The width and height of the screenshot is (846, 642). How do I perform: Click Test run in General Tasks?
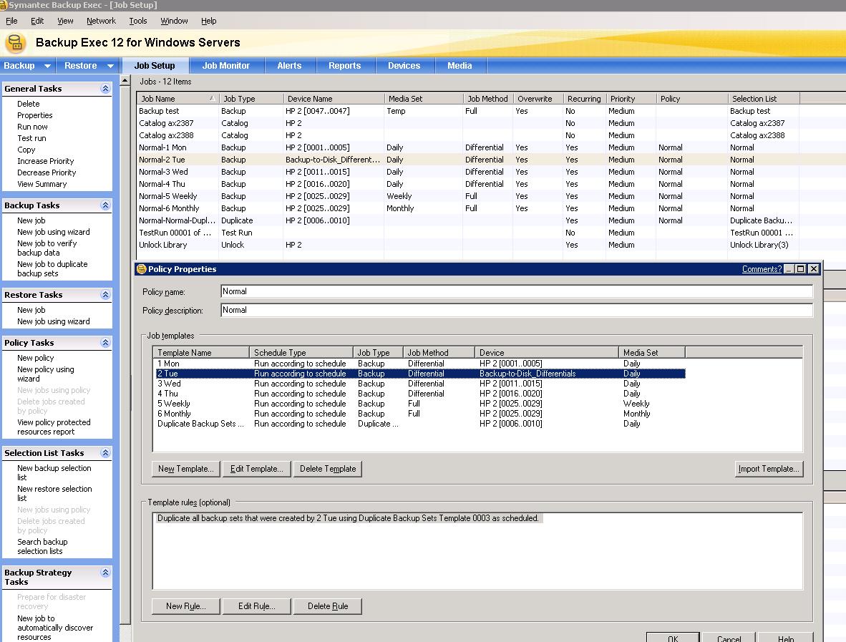[x=31, y=138]
